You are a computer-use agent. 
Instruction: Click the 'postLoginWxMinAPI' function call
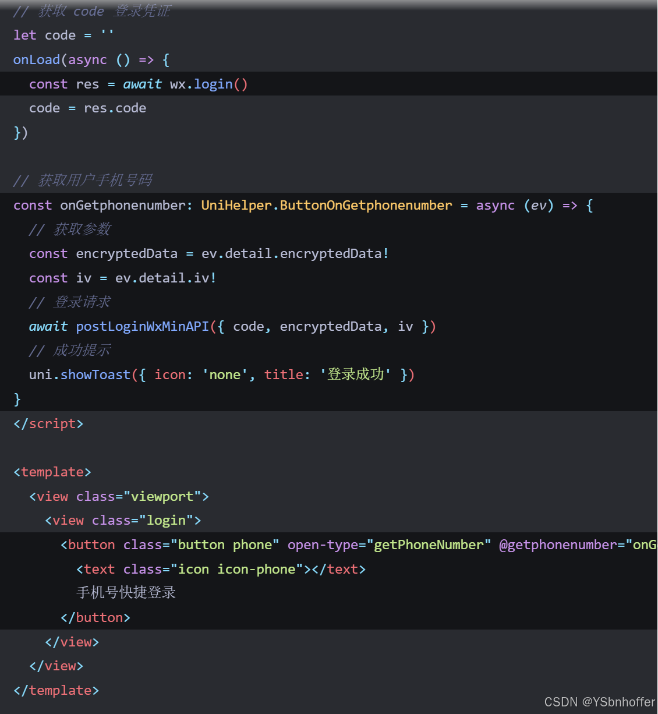[x=143, y=326]
